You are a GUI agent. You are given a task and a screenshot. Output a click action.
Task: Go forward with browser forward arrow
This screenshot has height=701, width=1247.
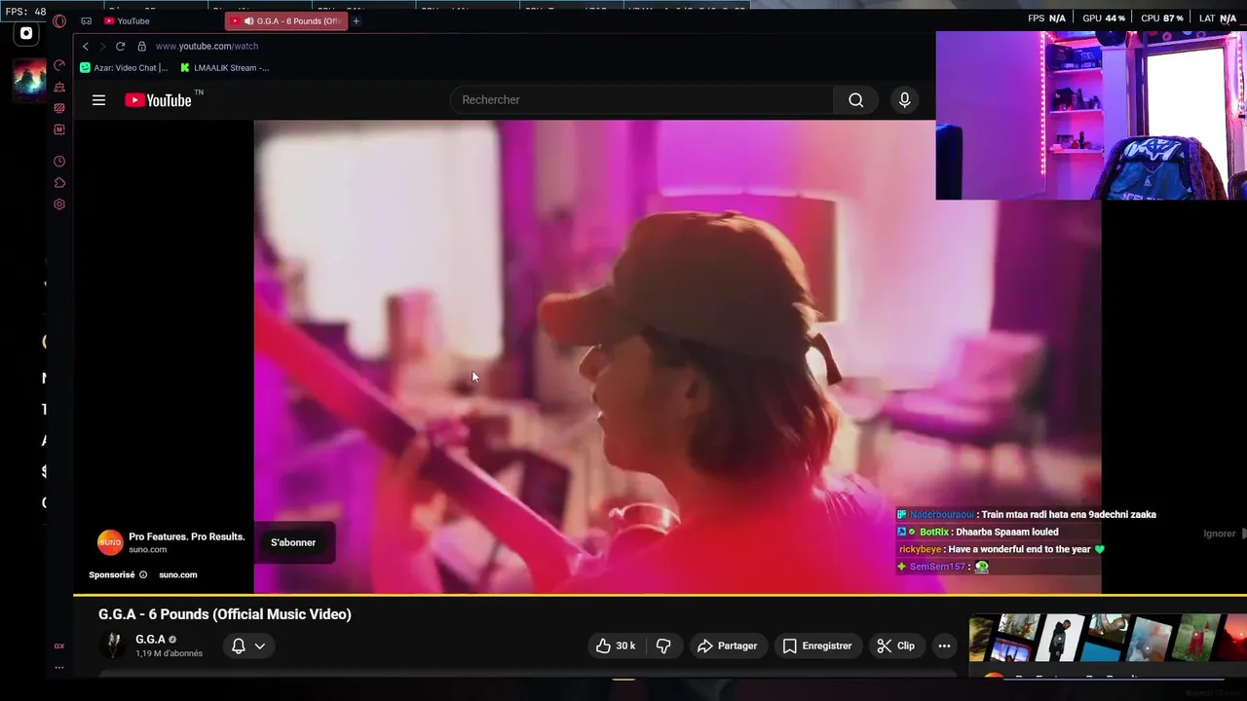pos(102,46)
